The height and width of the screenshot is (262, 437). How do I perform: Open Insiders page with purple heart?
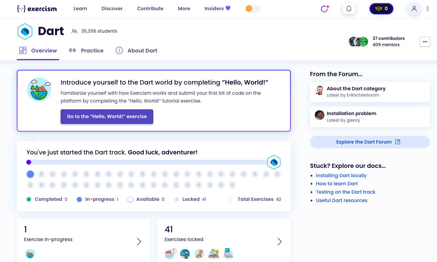click(217, 8)
